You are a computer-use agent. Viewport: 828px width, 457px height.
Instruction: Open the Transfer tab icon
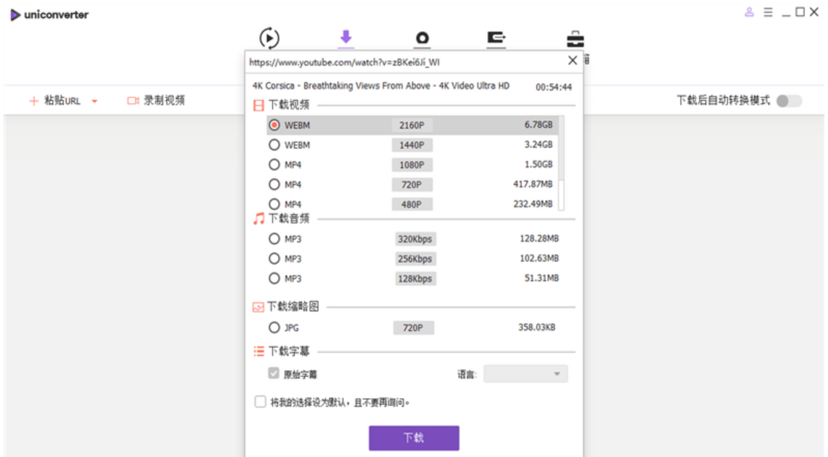(497, 38)
